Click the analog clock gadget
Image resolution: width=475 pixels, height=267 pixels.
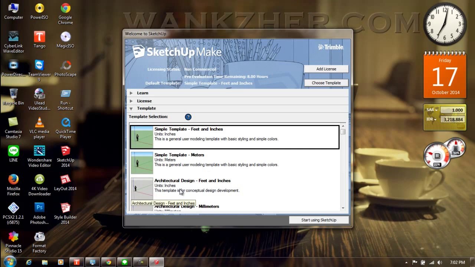pyautogui.click(x=445, y=24)
